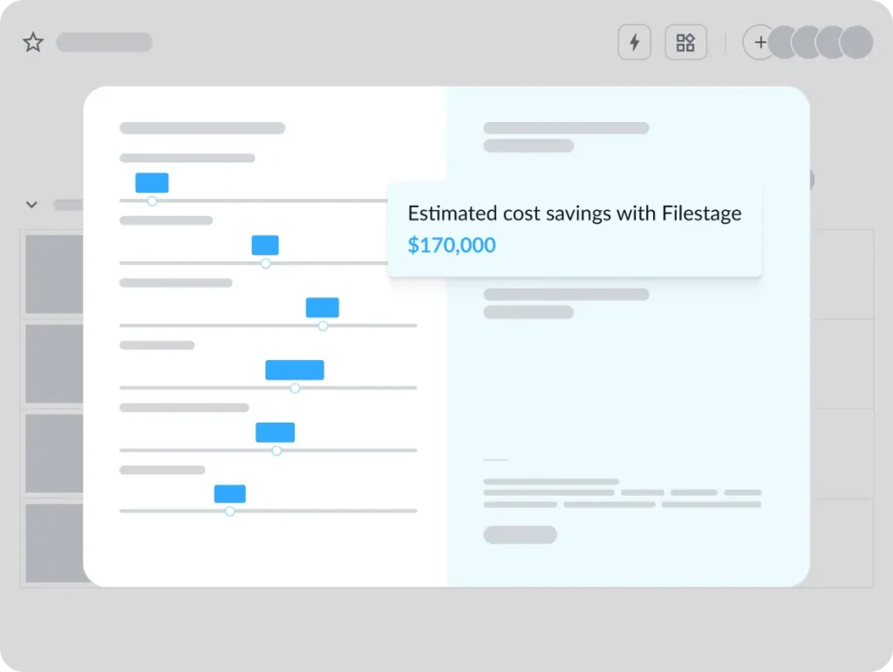
Task: Click the widest blue value tag
Action: [295, 370]
